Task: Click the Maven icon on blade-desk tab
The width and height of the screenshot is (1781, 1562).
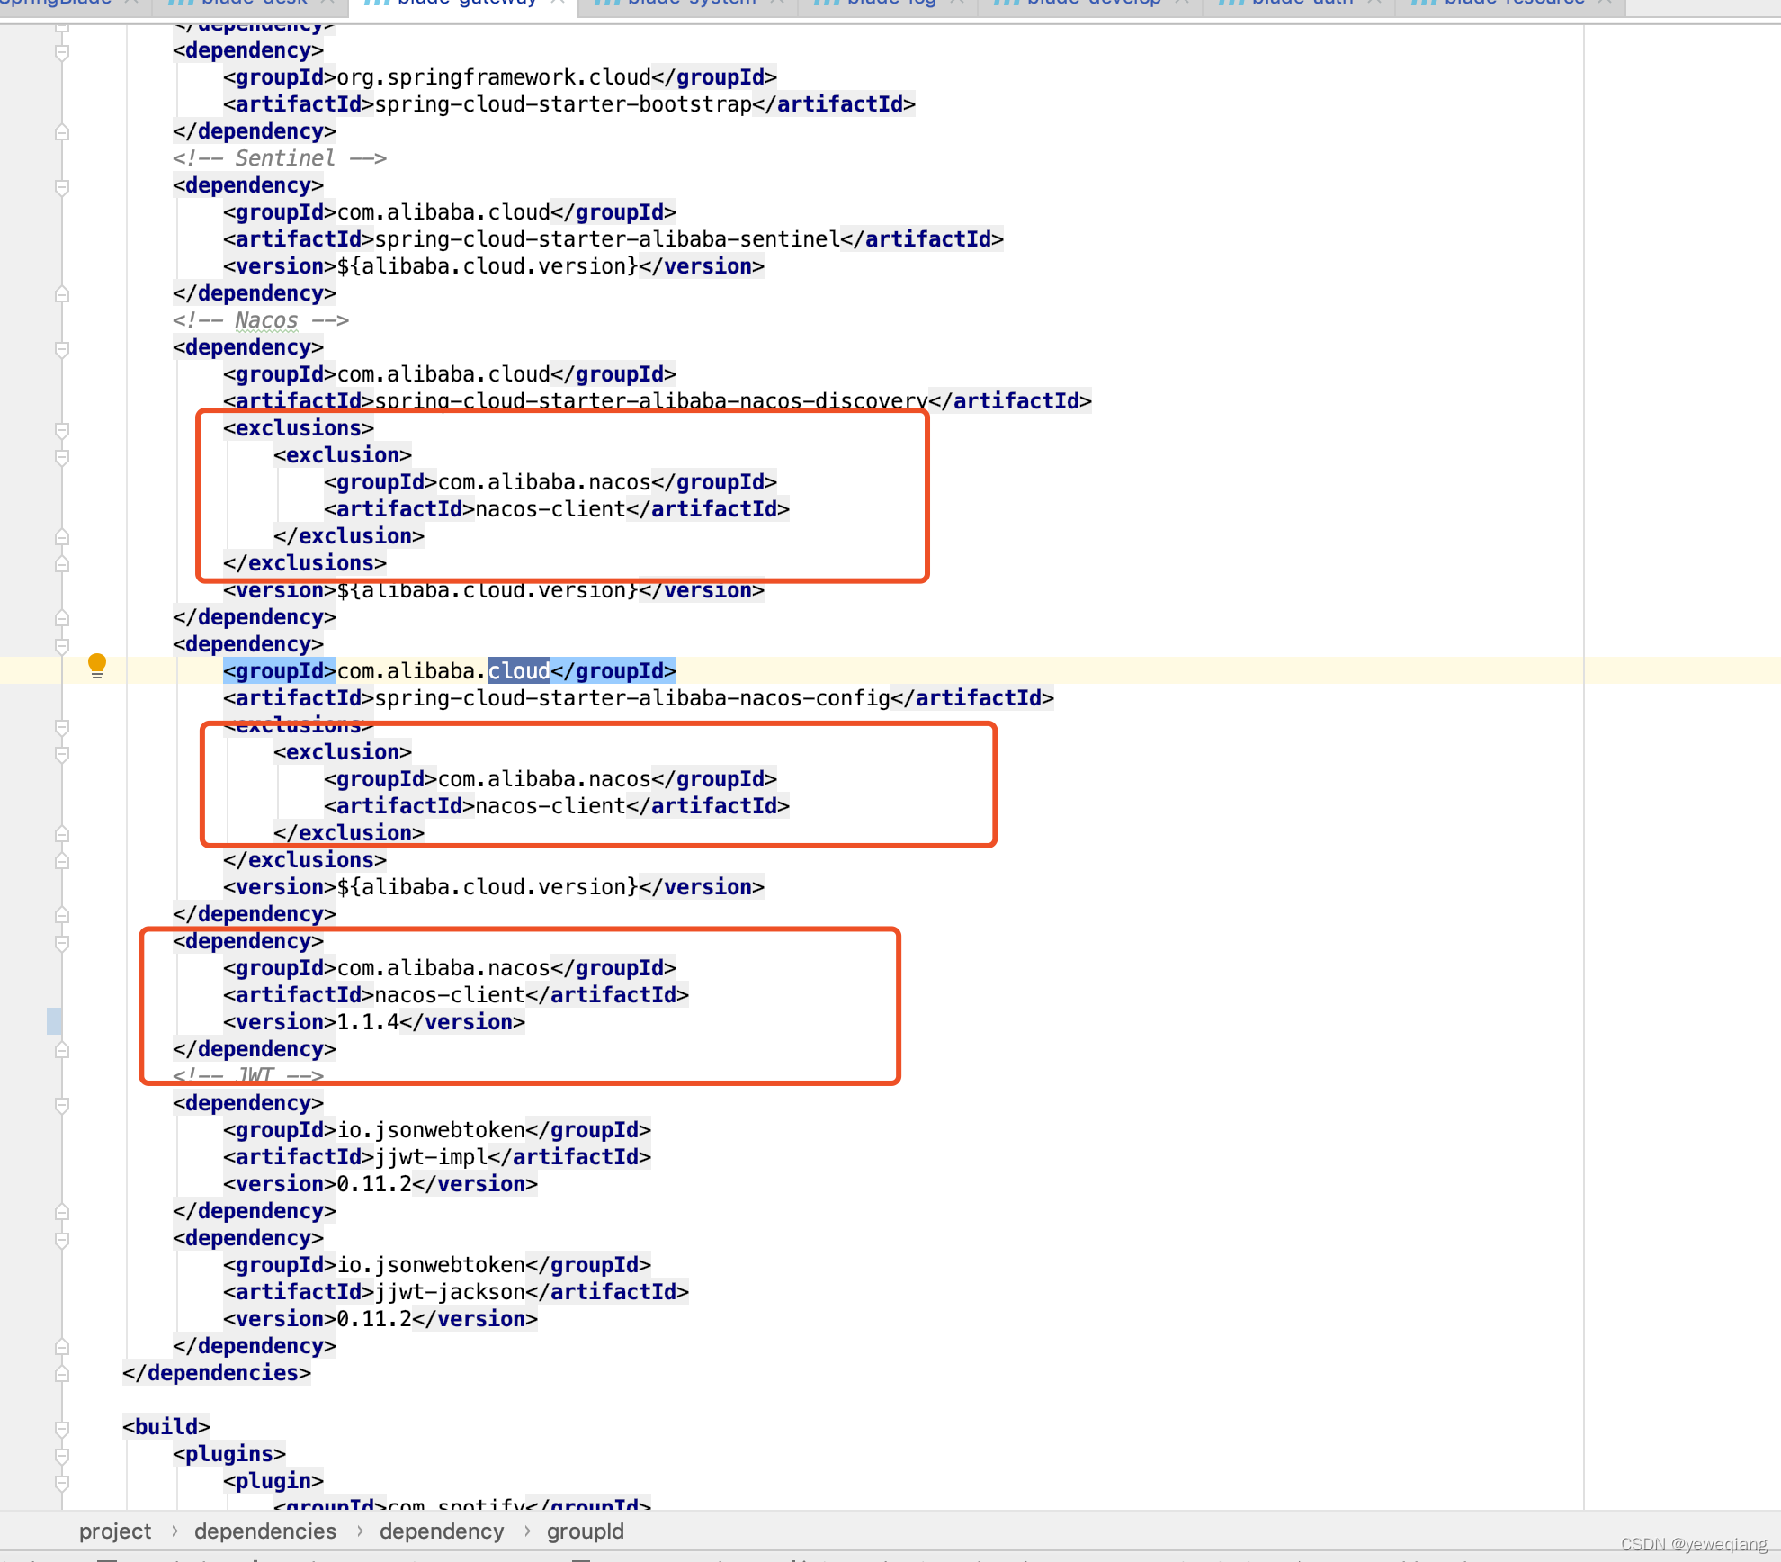Action: [x=181, y=3]
